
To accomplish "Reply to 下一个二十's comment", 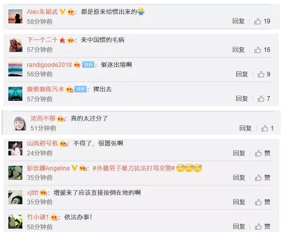I will tap(238, 49).
